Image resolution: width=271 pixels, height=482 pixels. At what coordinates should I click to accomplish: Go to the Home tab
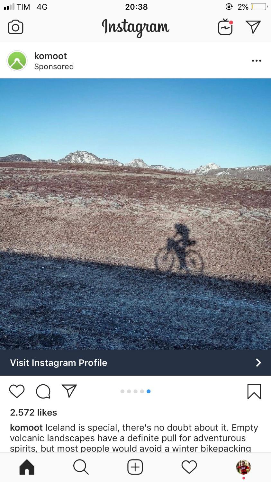27,467
